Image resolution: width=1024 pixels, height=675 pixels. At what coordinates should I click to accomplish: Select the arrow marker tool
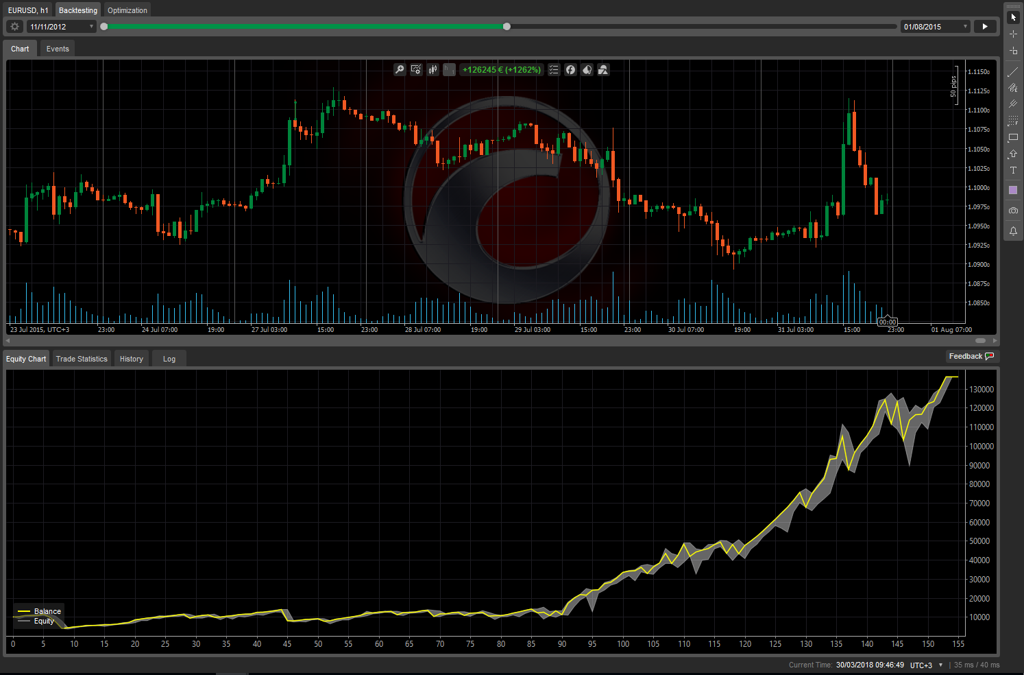click(1013, 154)
